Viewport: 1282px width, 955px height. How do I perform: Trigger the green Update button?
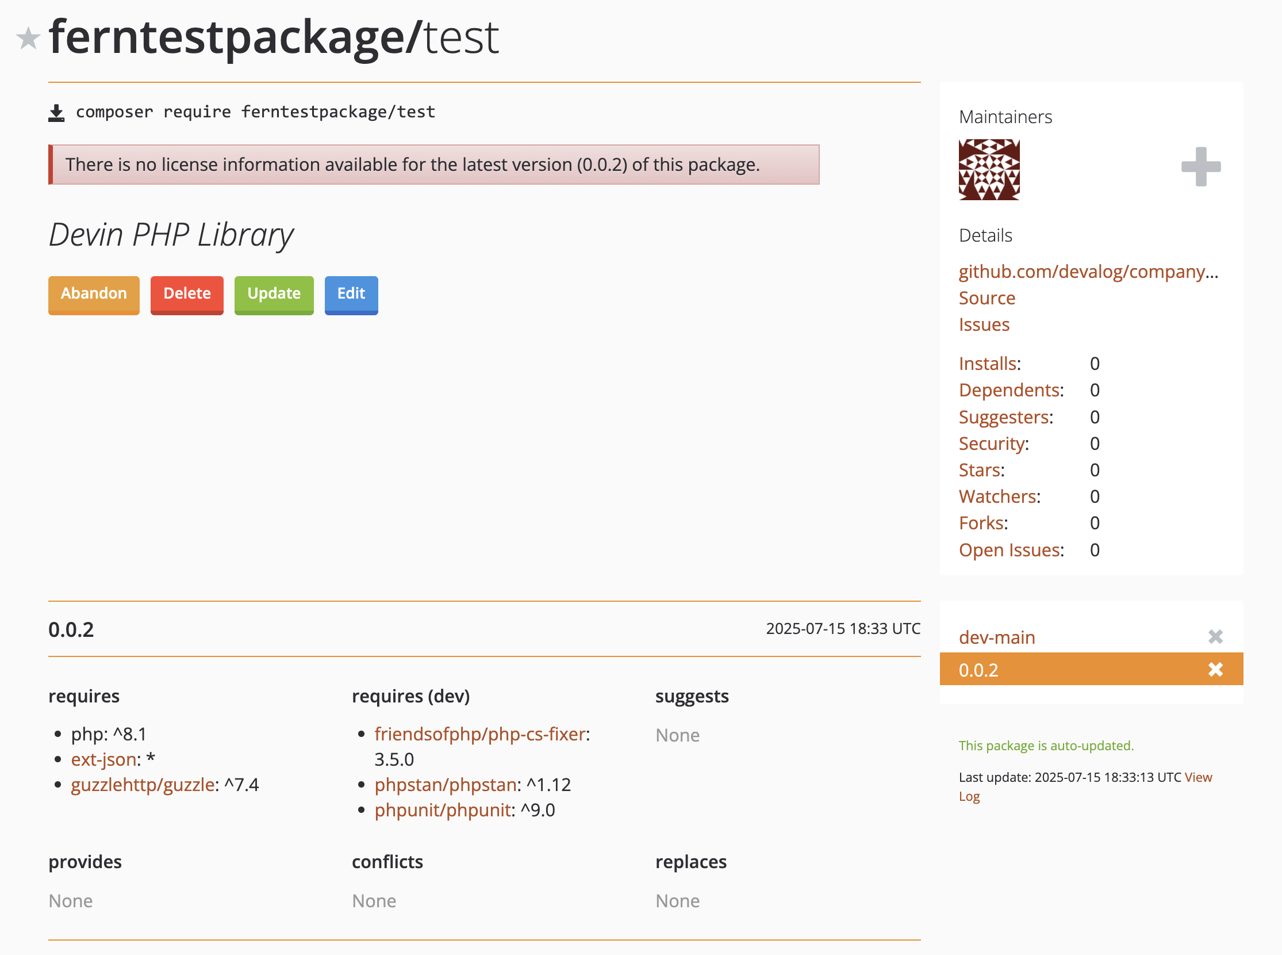(274, 295)
